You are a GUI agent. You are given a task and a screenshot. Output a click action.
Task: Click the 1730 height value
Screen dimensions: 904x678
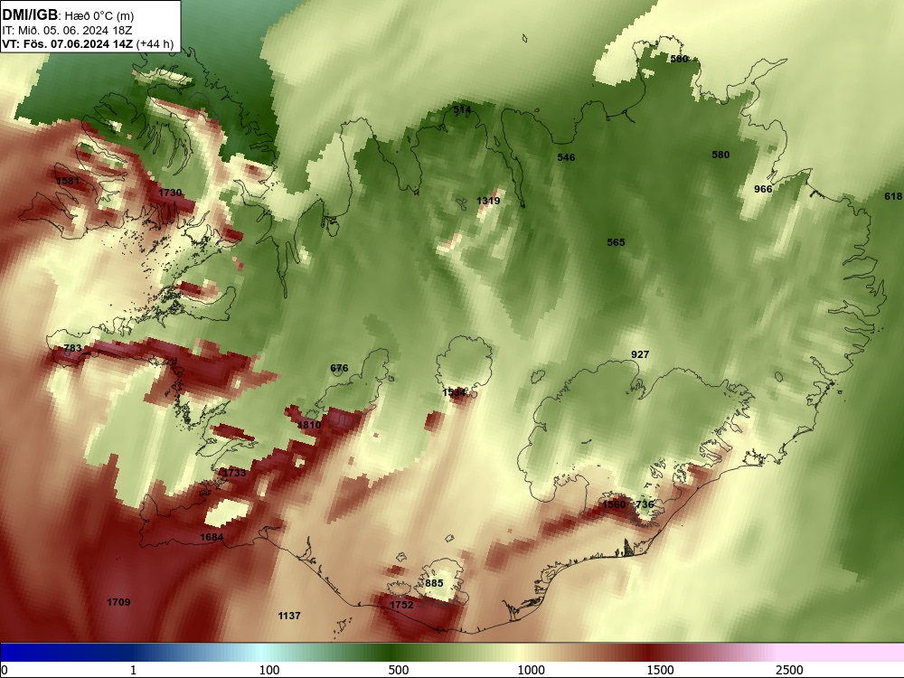tap(170, 193)
